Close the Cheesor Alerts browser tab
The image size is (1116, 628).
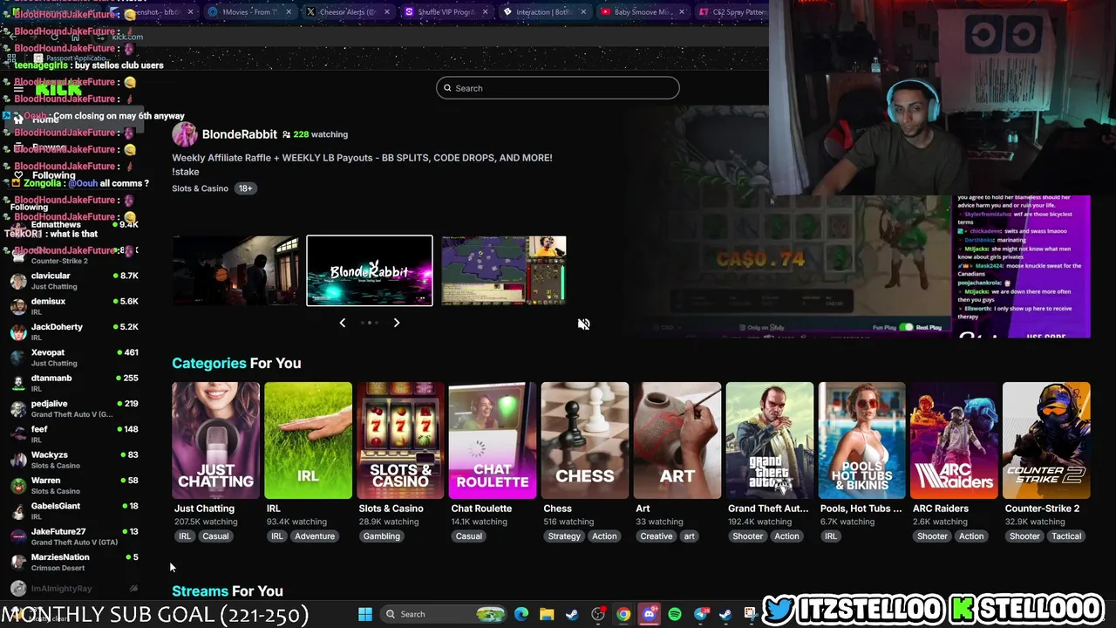(x=386, y=12)
